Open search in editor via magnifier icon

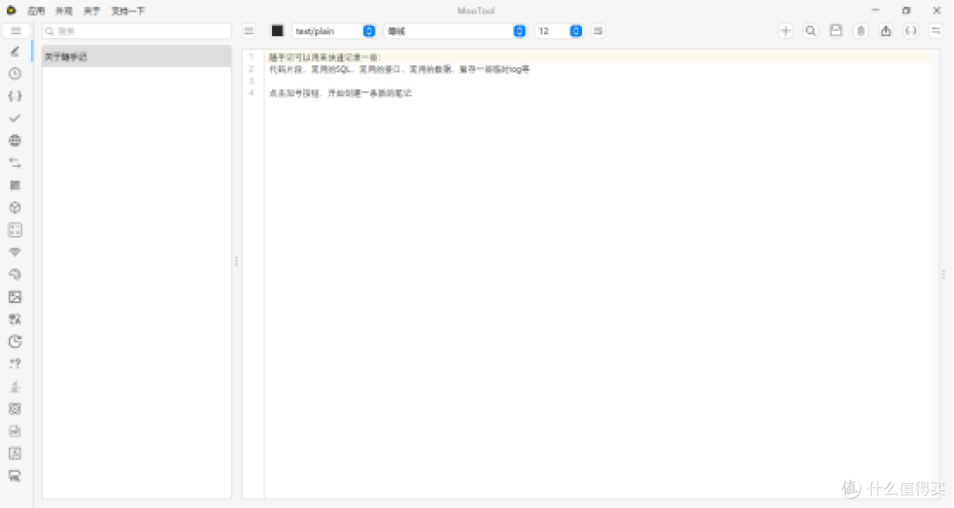coord(810,31)
